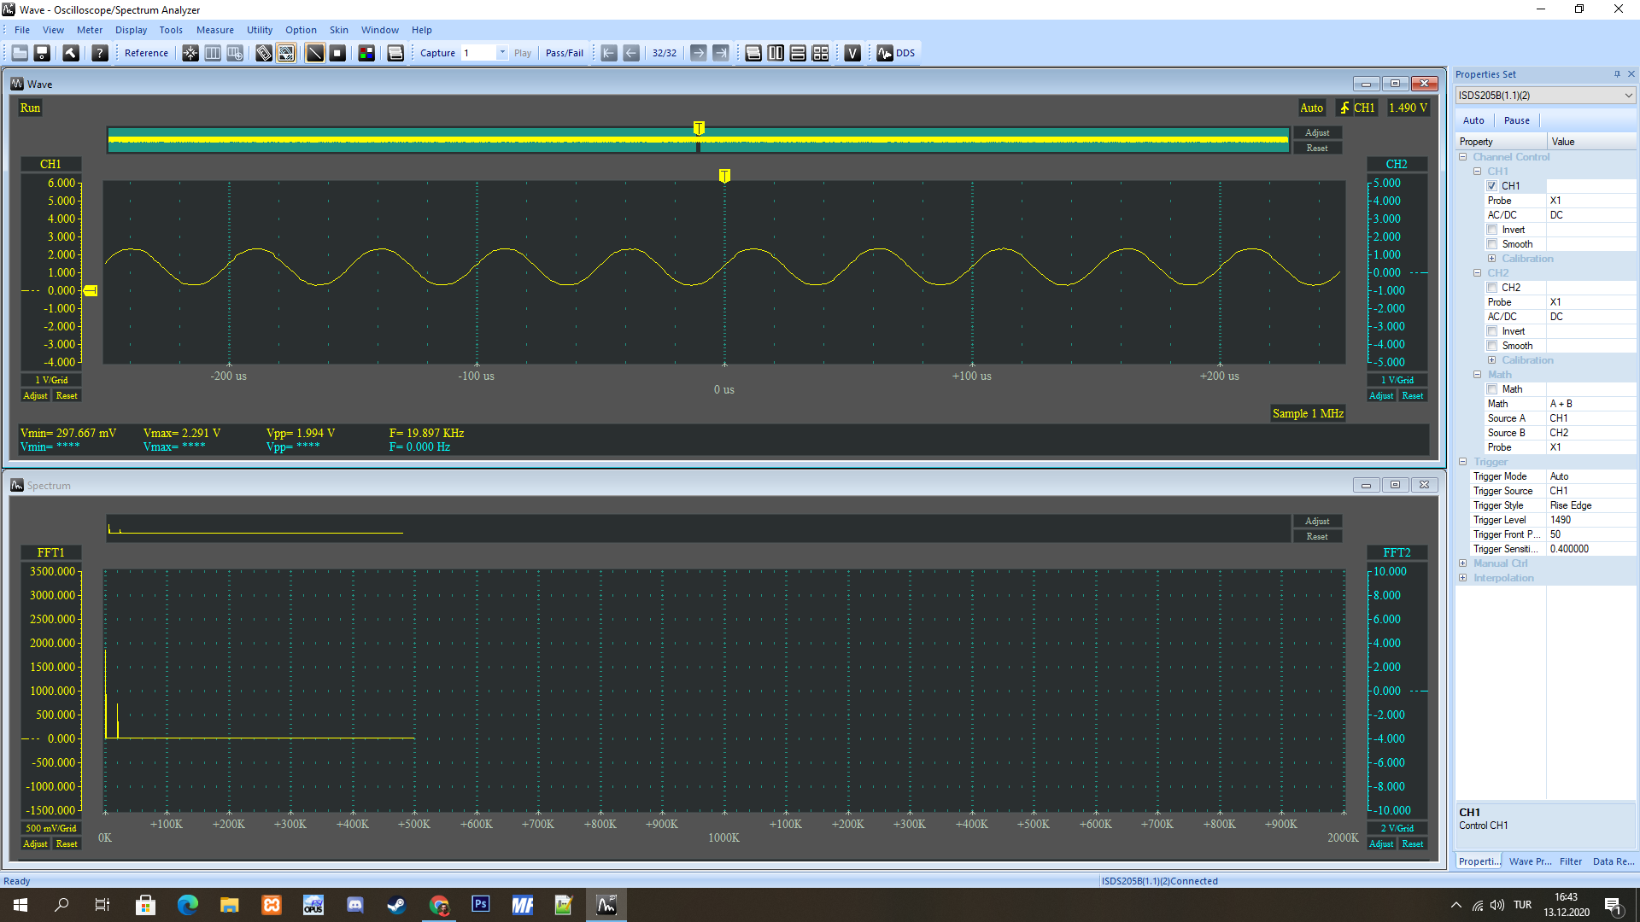Click the trigger T marker above waveform grid
This screenshot has width=1640, height=922.
724,176
